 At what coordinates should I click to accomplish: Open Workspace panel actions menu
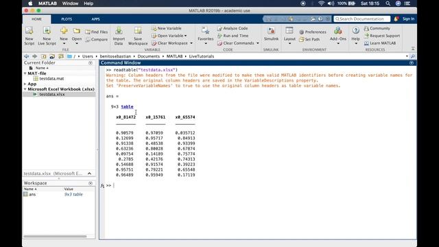[x=91, y=183]
